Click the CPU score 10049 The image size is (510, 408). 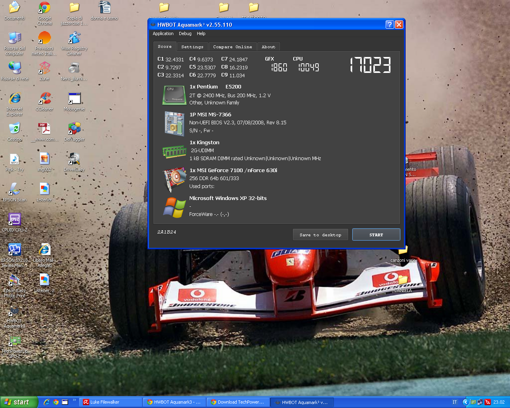click(x=309, y=67)
